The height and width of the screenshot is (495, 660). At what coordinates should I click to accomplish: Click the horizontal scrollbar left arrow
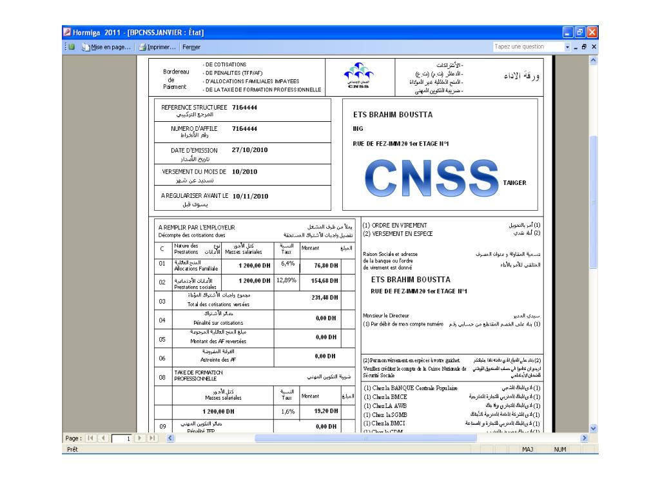[x=170, y=438]
